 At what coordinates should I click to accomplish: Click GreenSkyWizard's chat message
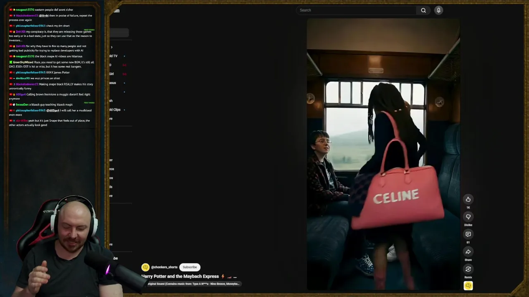pos(52,64)
